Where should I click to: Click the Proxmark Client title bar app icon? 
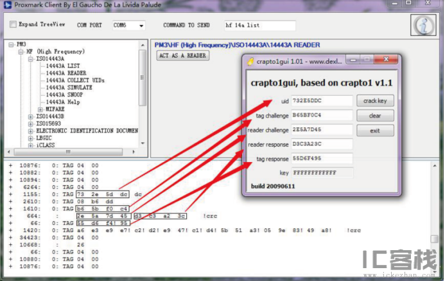click(x=8, y=5)
